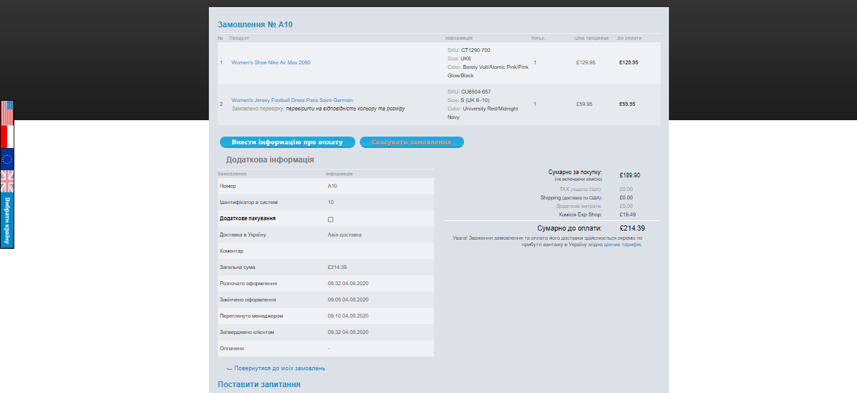Open Women's Jersey Paris Saint-Germain product link
857x393 pixels.
[292, 100]
